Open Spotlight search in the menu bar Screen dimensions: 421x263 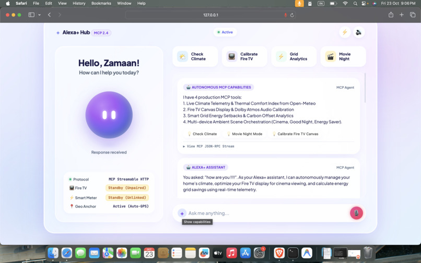[x=355, y=4]
